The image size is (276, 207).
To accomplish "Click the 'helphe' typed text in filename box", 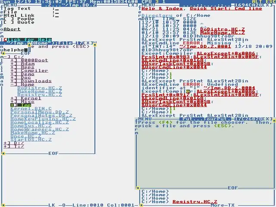I will (x=14, y=50).
